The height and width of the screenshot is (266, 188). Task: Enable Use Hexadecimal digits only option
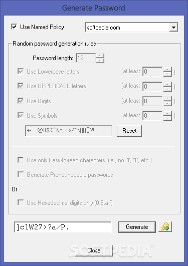point(21,202)
